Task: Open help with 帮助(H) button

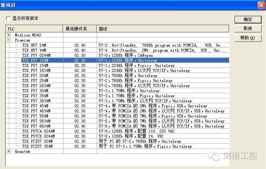Action: (x=248, y=38)
